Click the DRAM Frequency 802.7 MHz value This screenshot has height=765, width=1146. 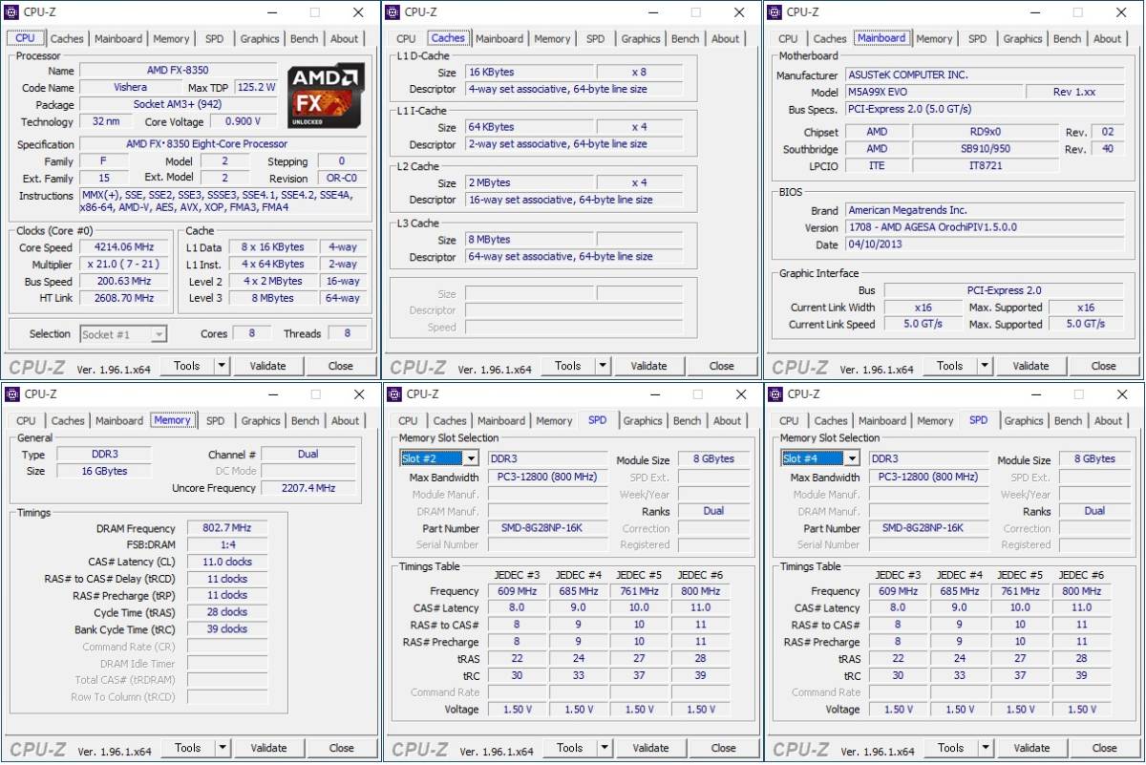coord(227,529)
